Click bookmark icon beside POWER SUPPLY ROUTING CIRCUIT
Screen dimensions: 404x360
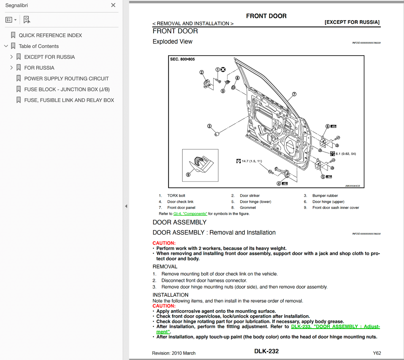tap(19, 78)
